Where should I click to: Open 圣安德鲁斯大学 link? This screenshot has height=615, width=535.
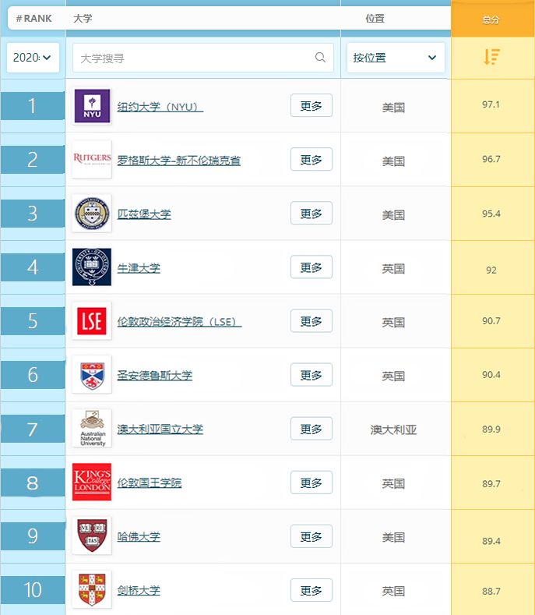pyautogui.click(x=155, y=376)
